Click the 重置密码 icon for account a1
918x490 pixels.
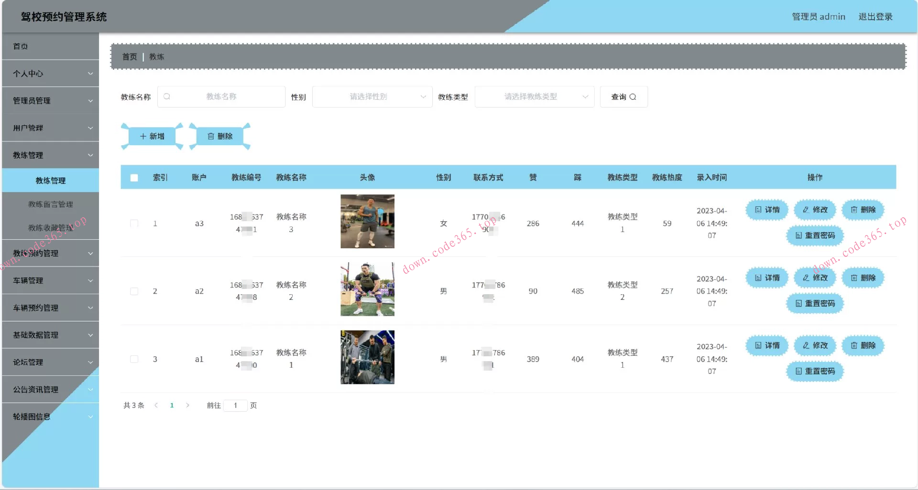(798, 371)
